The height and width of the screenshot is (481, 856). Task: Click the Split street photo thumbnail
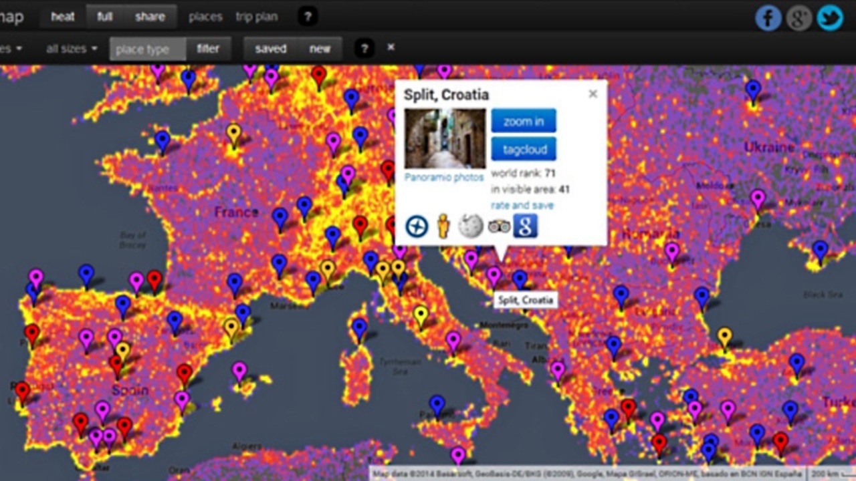445,138
